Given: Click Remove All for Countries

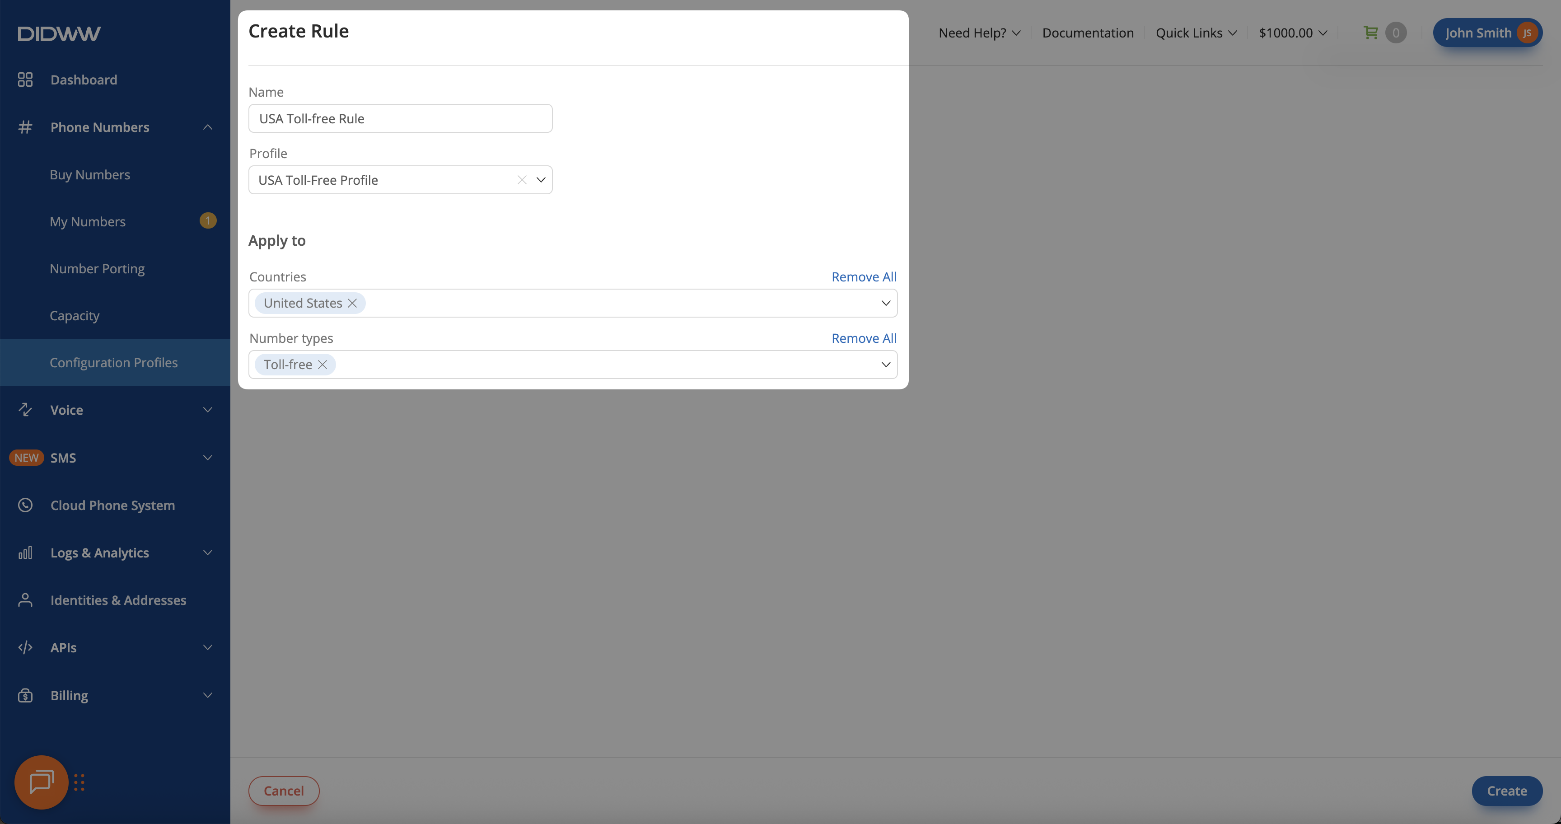Looking at the screenshot, I should click(864, 277).
